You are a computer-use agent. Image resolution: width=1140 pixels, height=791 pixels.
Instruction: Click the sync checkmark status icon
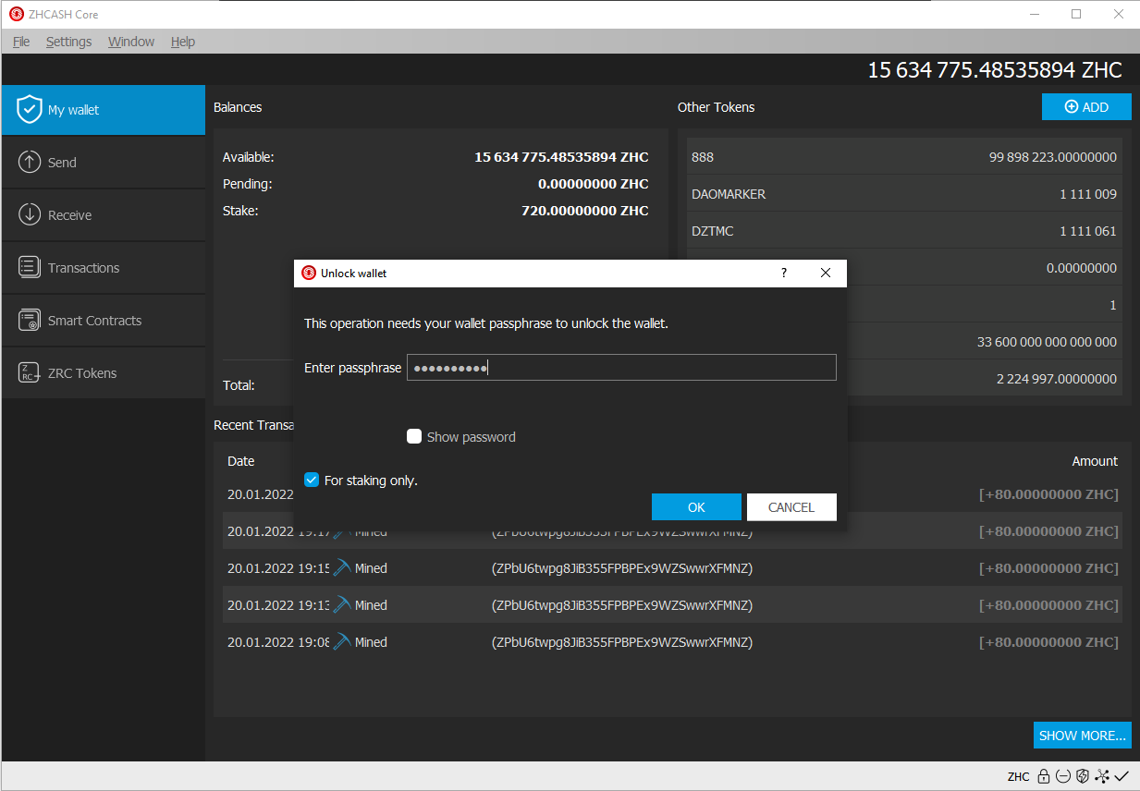[x=1122, y=776]
